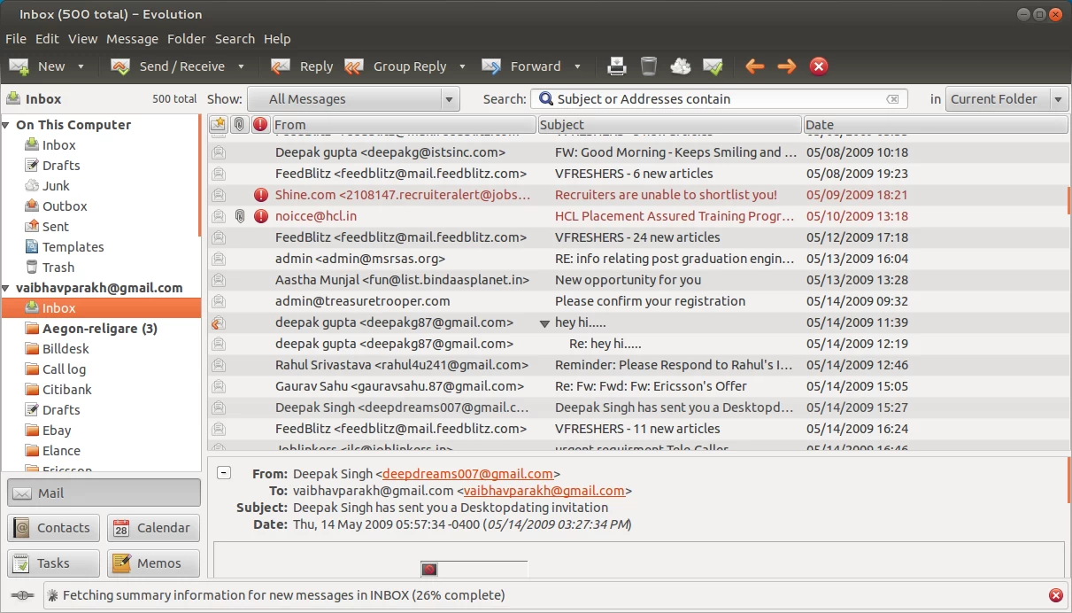Cancel the current operation with the red stop icon
1072x613 pixels.
819,66
